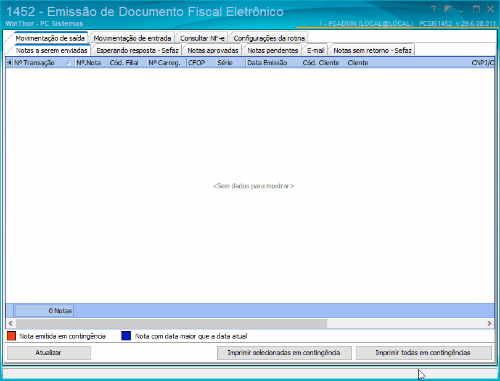The height and width of the screenshot is (381, 500).
Task: Click the horizontal scrollbar thumb
Action: (x=171, y=323)
